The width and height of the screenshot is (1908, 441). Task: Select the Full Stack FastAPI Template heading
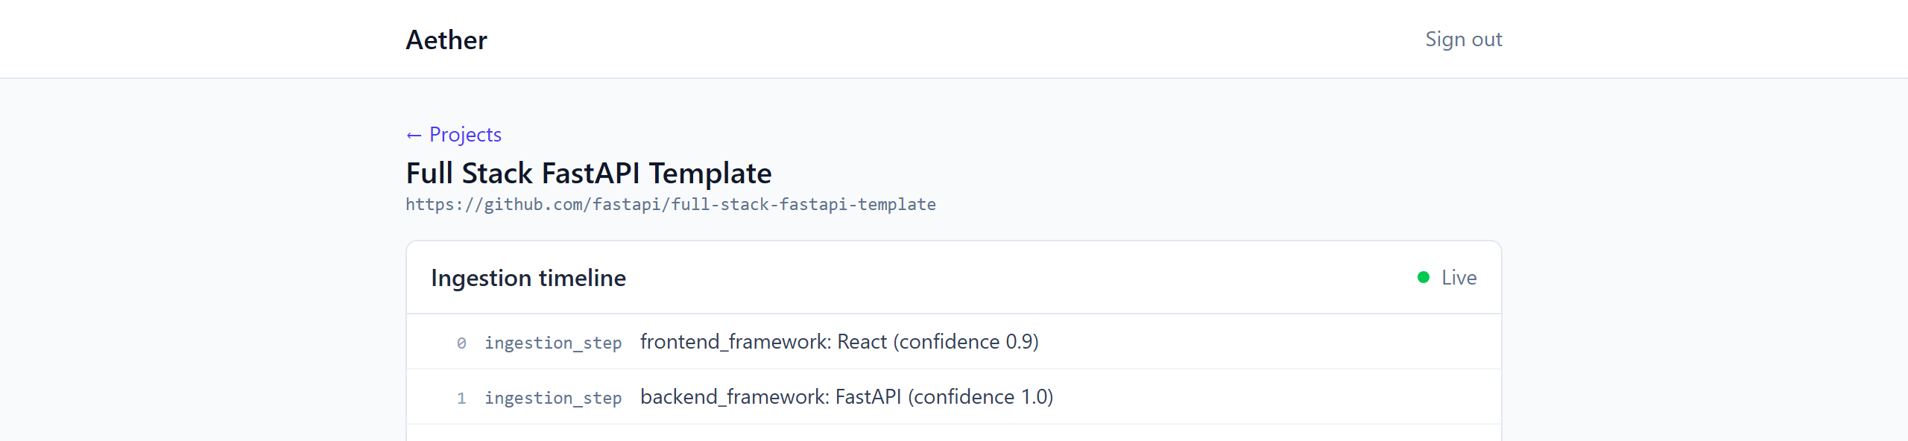point(589,173)
